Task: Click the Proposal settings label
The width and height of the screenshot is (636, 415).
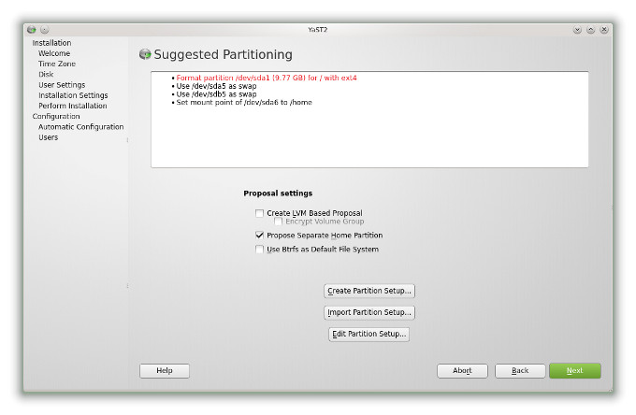Action: tap(278, 193)
